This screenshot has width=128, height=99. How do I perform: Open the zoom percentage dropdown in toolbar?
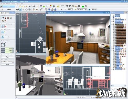coord(70,9)
